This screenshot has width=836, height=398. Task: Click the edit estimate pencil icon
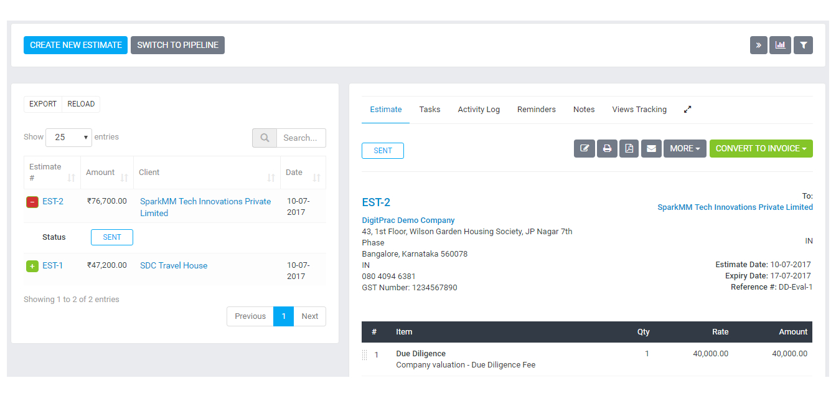click(x=585, y=149)
